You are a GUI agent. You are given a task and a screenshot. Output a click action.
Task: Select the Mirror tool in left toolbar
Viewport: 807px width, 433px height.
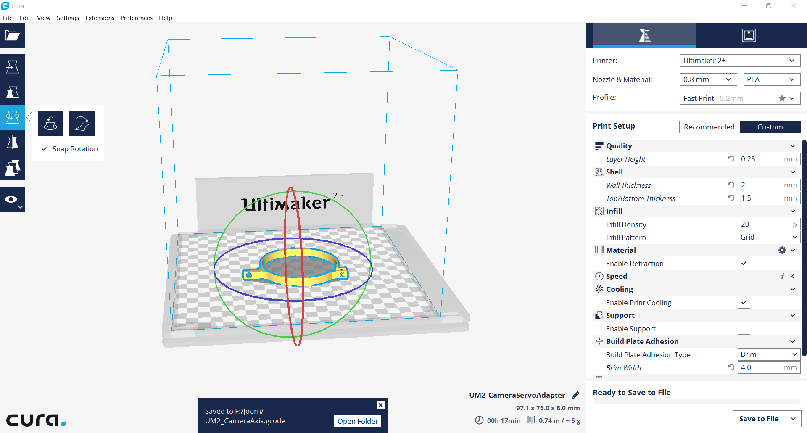tap(13, 143)
